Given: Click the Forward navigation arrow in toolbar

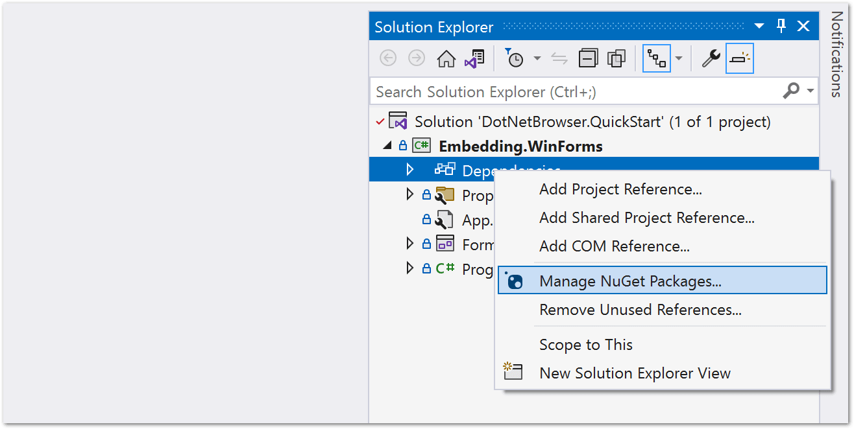Looking at the screenshot, I should tap(416, 58).
